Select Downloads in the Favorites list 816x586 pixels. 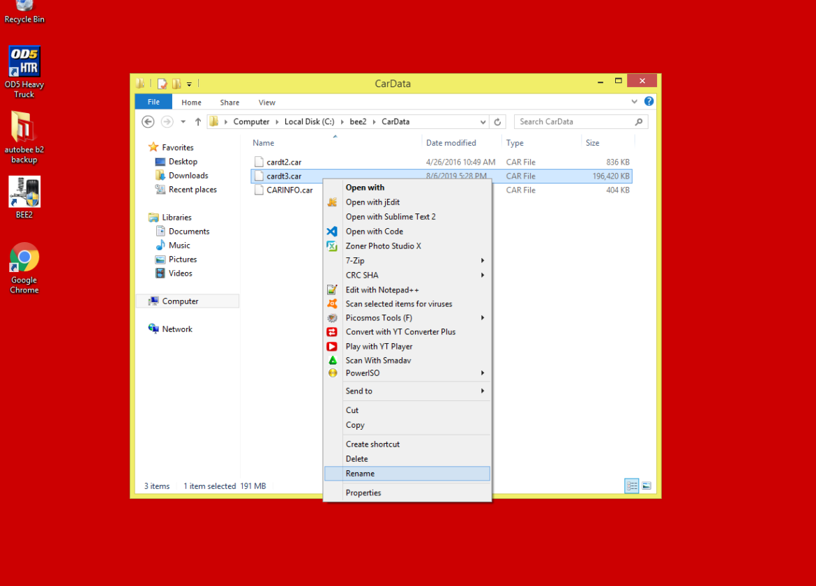[x=188, y=176]
